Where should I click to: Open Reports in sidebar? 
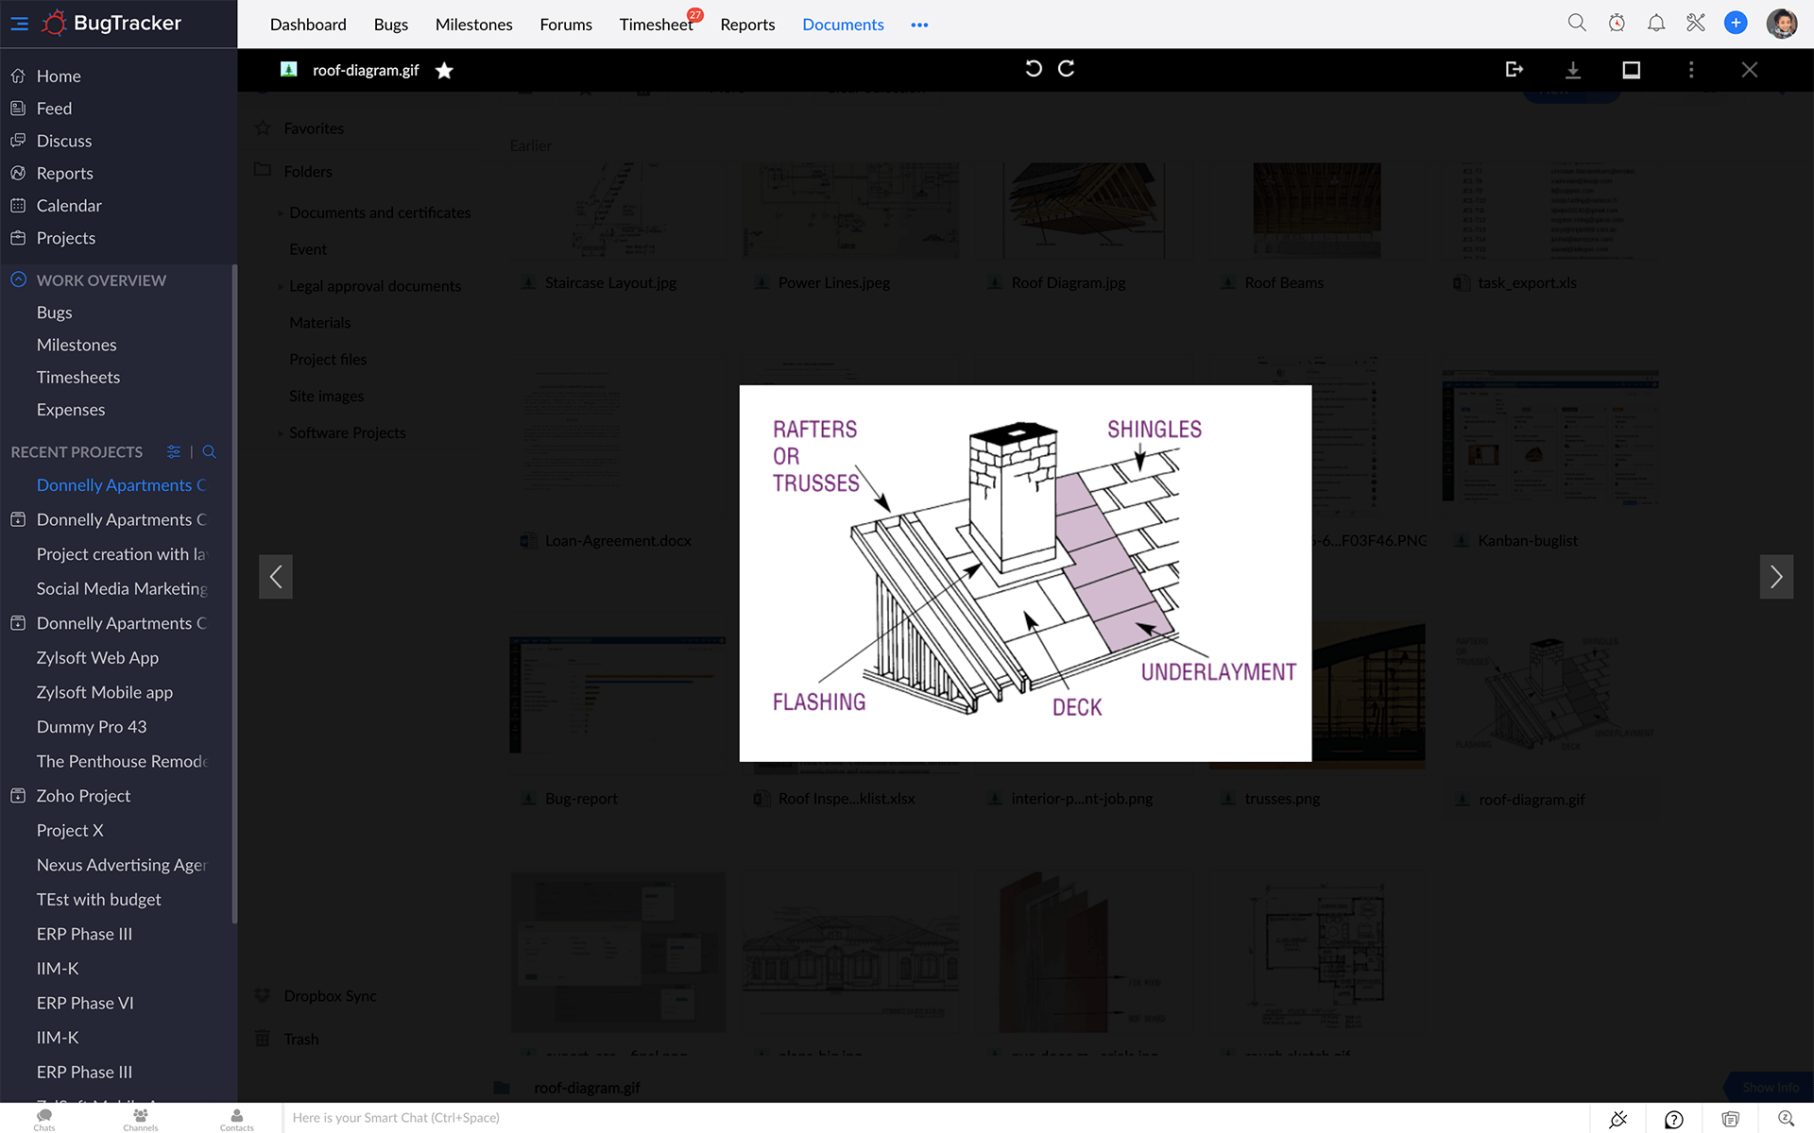pos(64,173)
